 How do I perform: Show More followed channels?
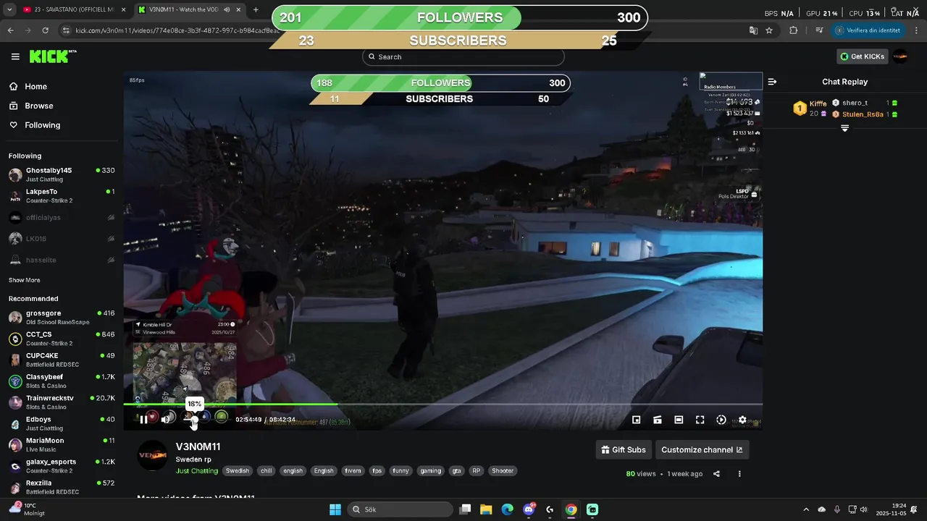24,280
